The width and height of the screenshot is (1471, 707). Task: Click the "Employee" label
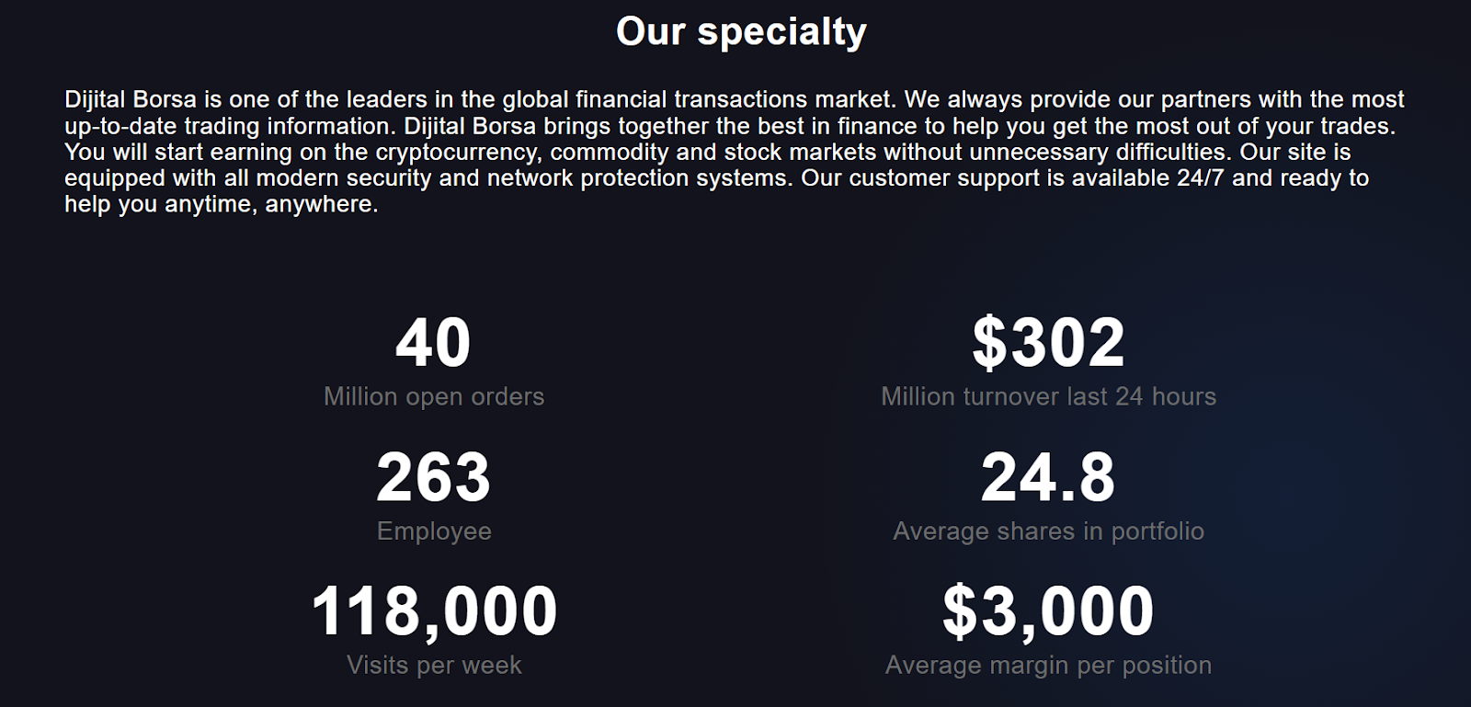tap(434, 531)
